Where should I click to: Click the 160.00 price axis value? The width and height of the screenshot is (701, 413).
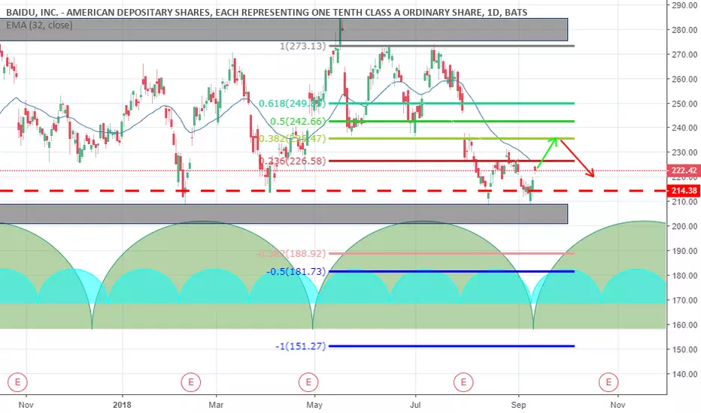click(684, 325)
